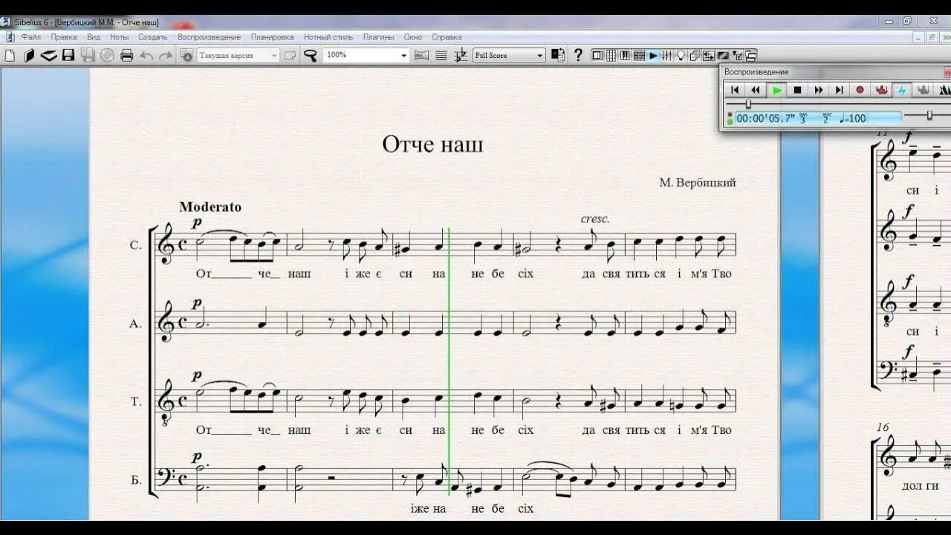Click the switch between score and parts icon

[559, 55]
